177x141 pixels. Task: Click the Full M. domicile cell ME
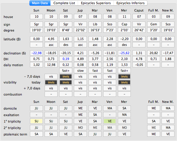pyautogui.click(x=153, y=108)
